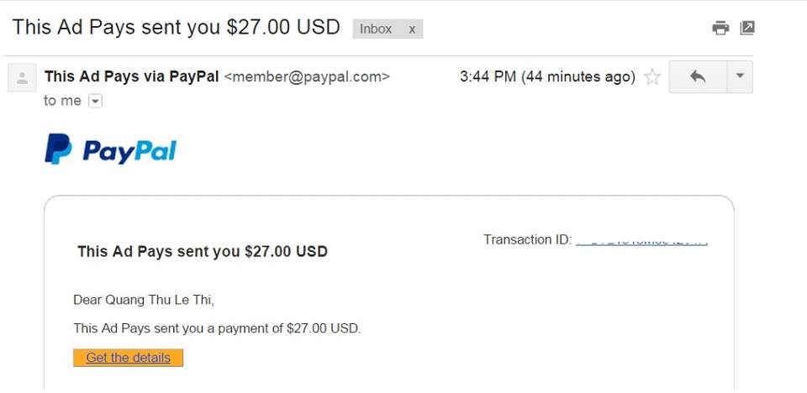Open more options dropdown beside reply
This screenshot has height=393, width=807.
740,76
